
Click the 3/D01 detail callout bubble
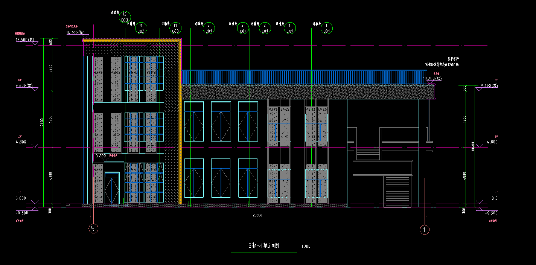[x=209, y=28]
